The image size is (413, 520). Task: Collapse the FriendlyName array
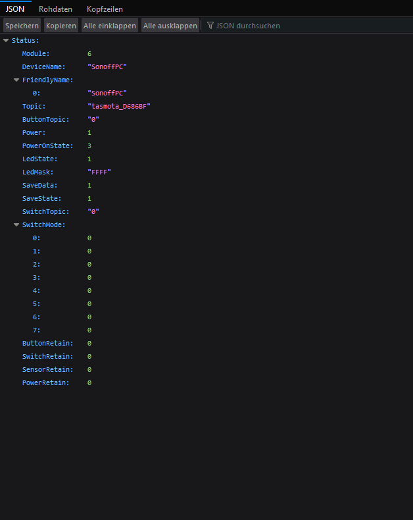[x=16, y=80]
